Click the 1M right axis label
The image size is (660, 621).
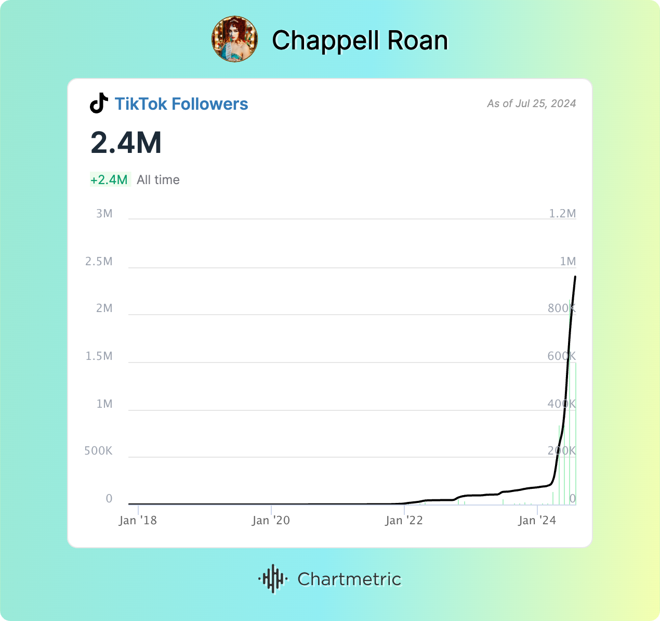567,262
